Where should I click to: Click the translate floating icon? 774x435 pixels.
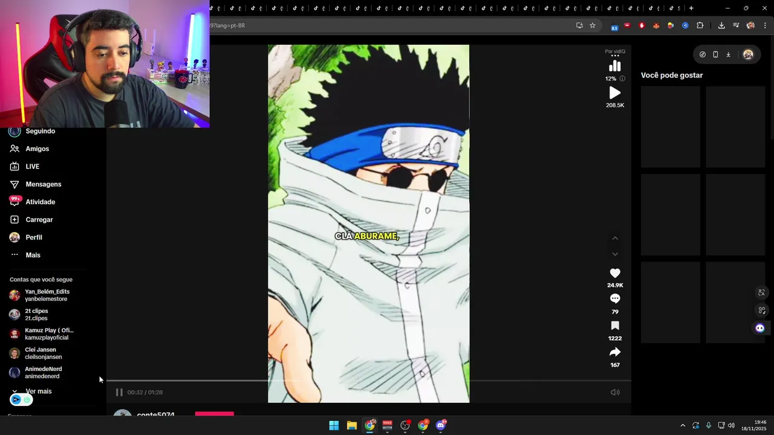(761, 292)
